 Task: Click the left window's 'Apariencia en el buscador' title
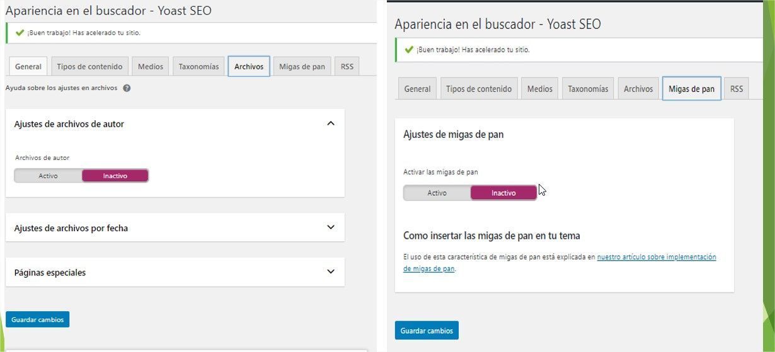click(x=108, y=10)
